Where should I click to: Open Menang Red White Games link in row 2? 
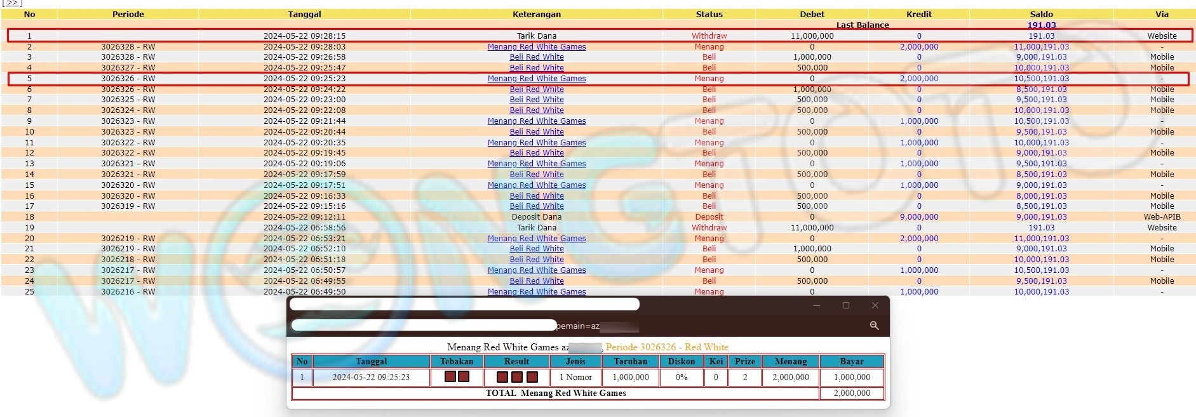click(536, 46)
